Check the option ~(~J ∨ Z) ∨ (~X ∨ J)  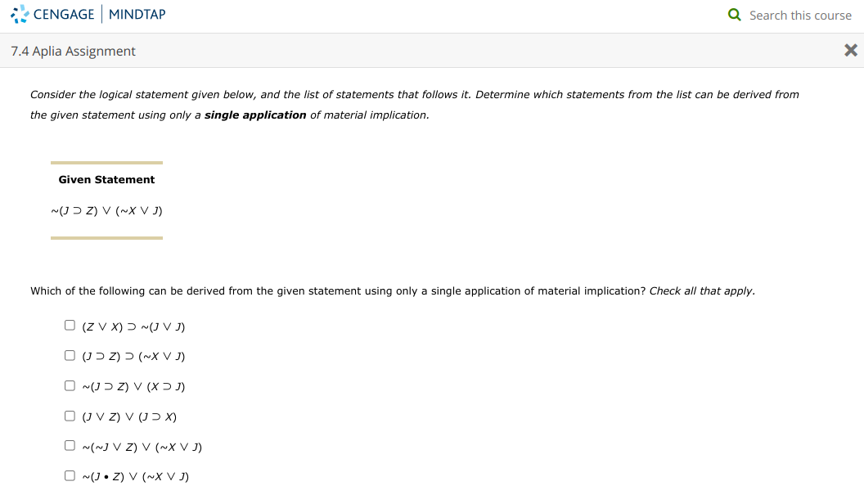[70, 444]
